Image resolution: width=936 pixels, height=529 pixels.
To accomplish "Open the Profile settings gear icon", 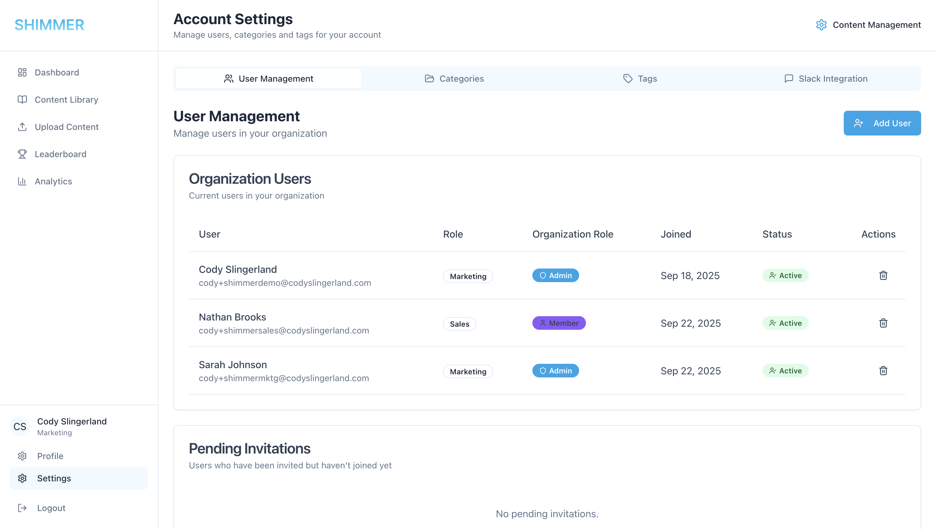I will tap(22, 456).
